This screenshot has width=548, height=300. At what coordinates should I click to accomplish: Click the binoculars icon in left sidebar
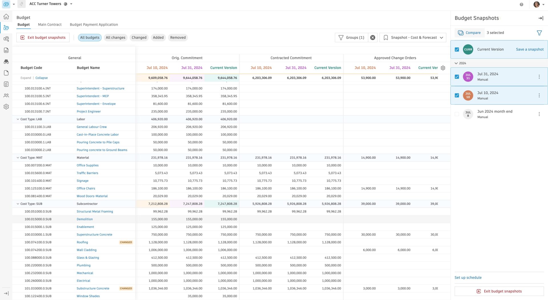[x=6, y=62]
